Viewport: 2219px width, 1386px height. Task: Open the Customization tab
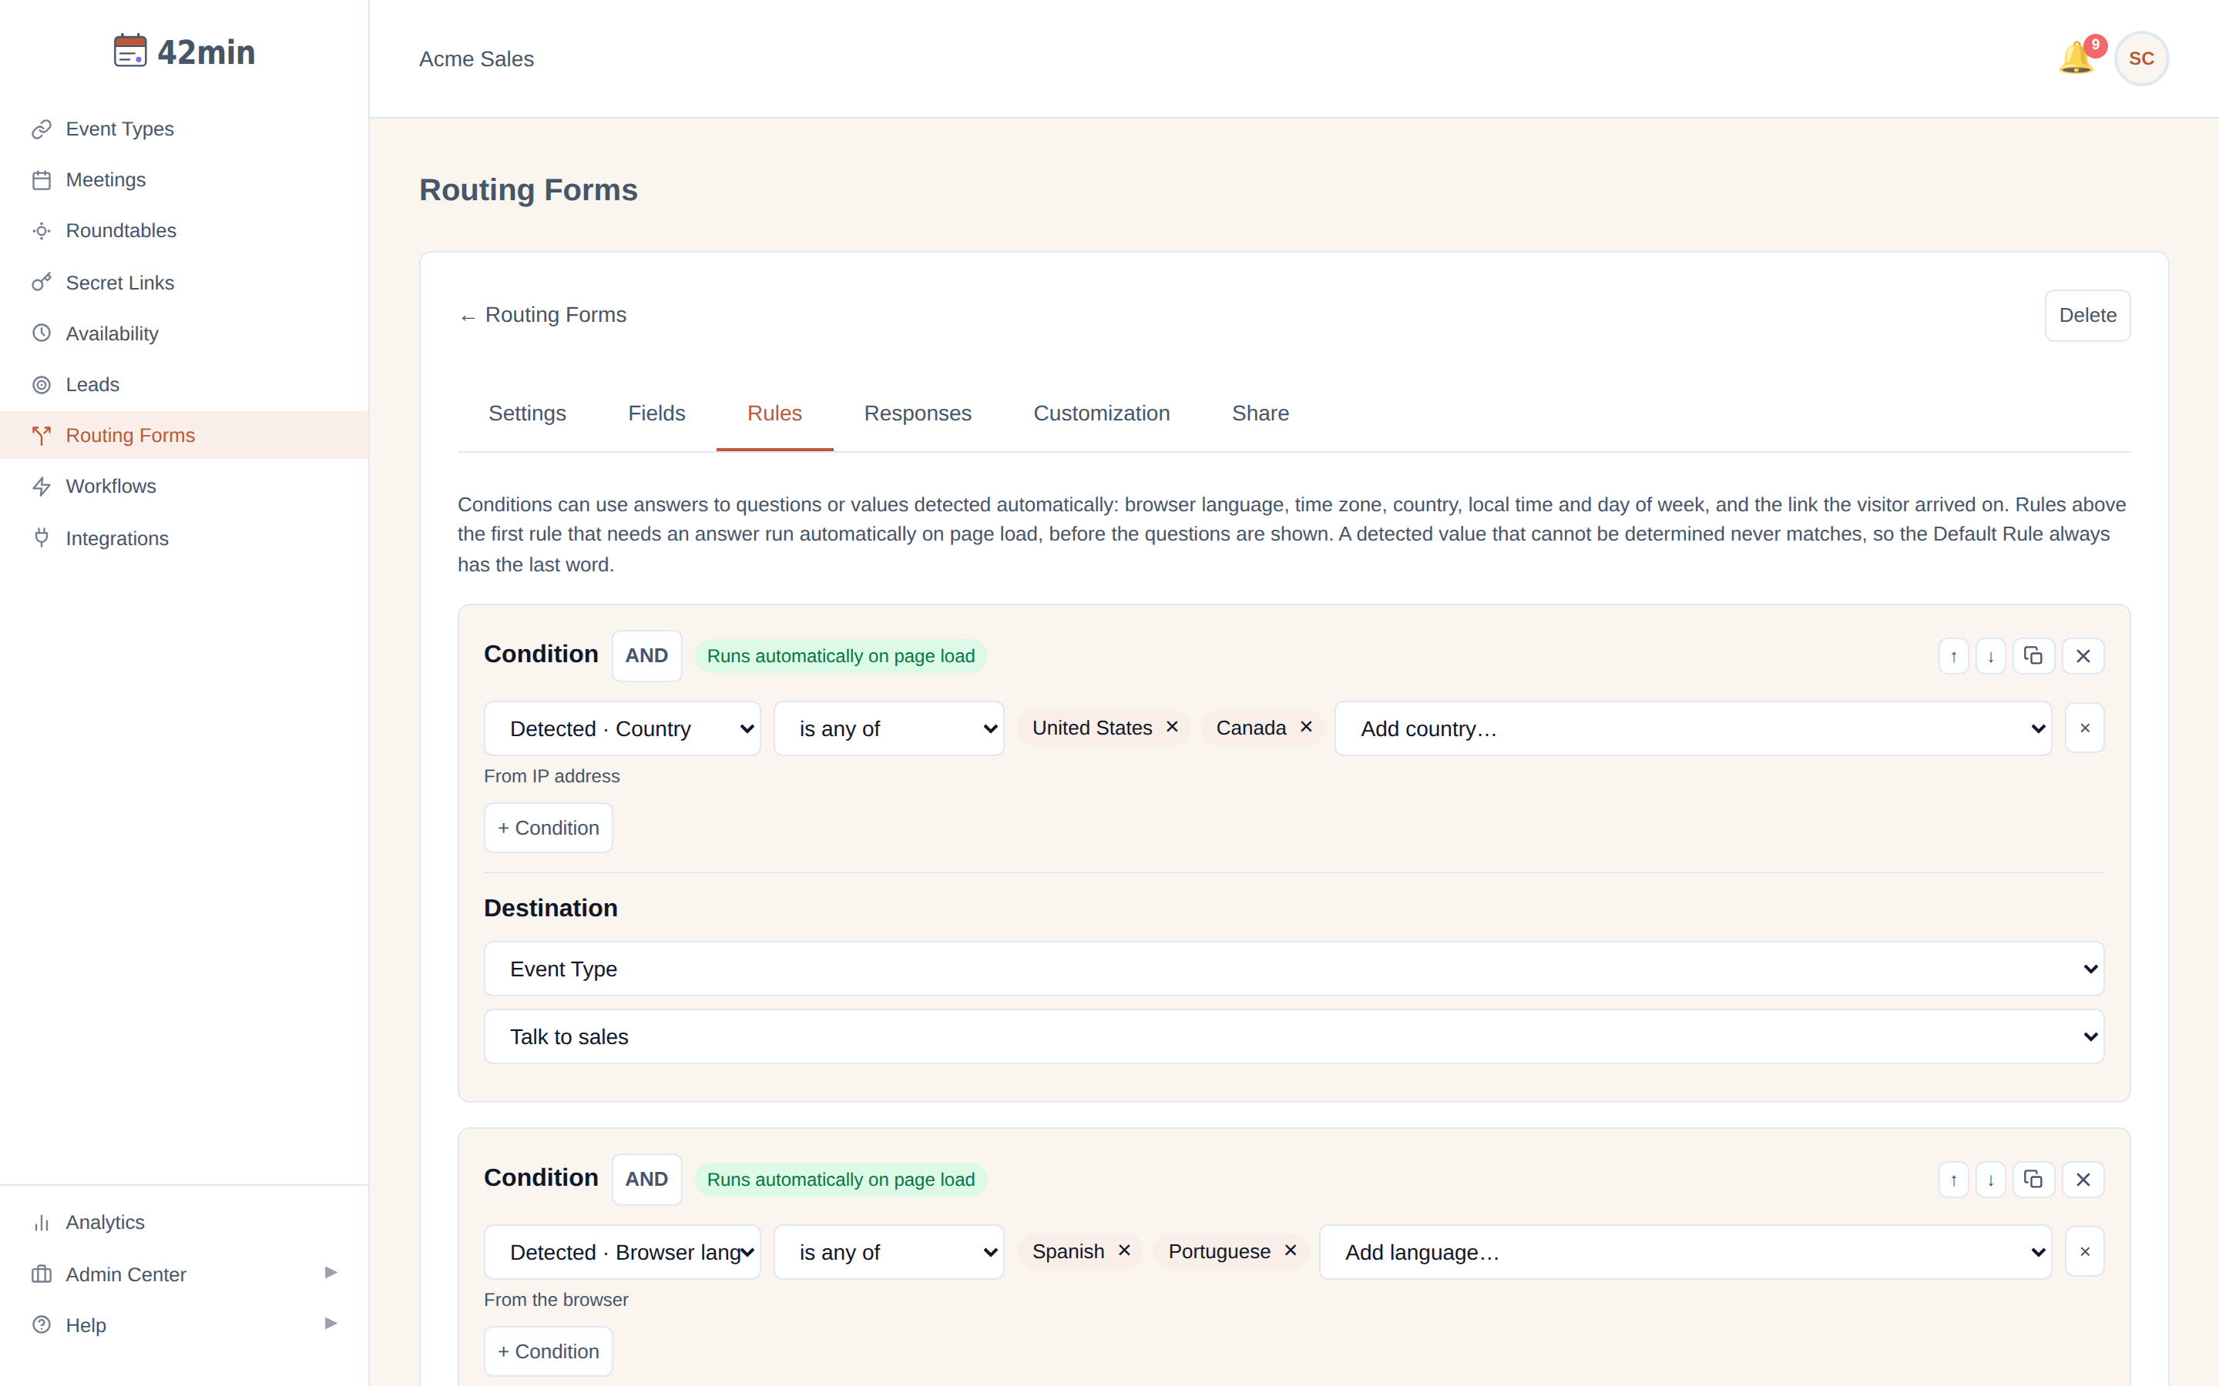point(1101,413)
